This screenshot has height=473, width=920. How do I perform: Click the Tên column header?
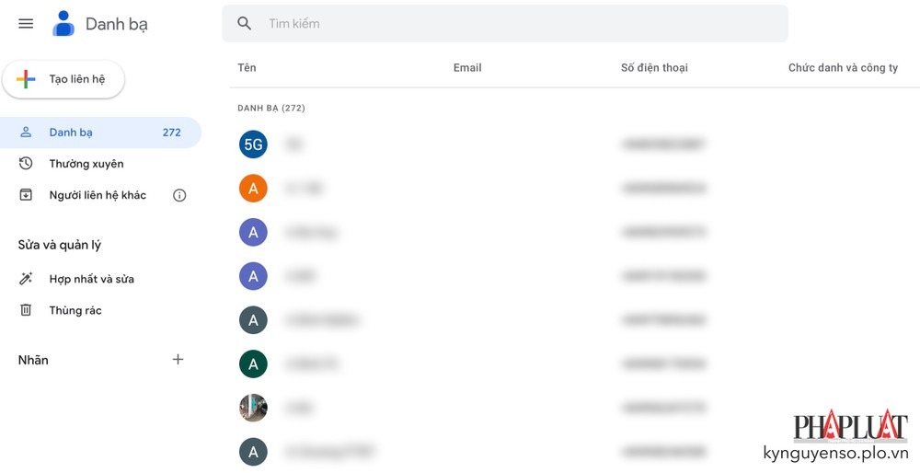coord(247,68)
